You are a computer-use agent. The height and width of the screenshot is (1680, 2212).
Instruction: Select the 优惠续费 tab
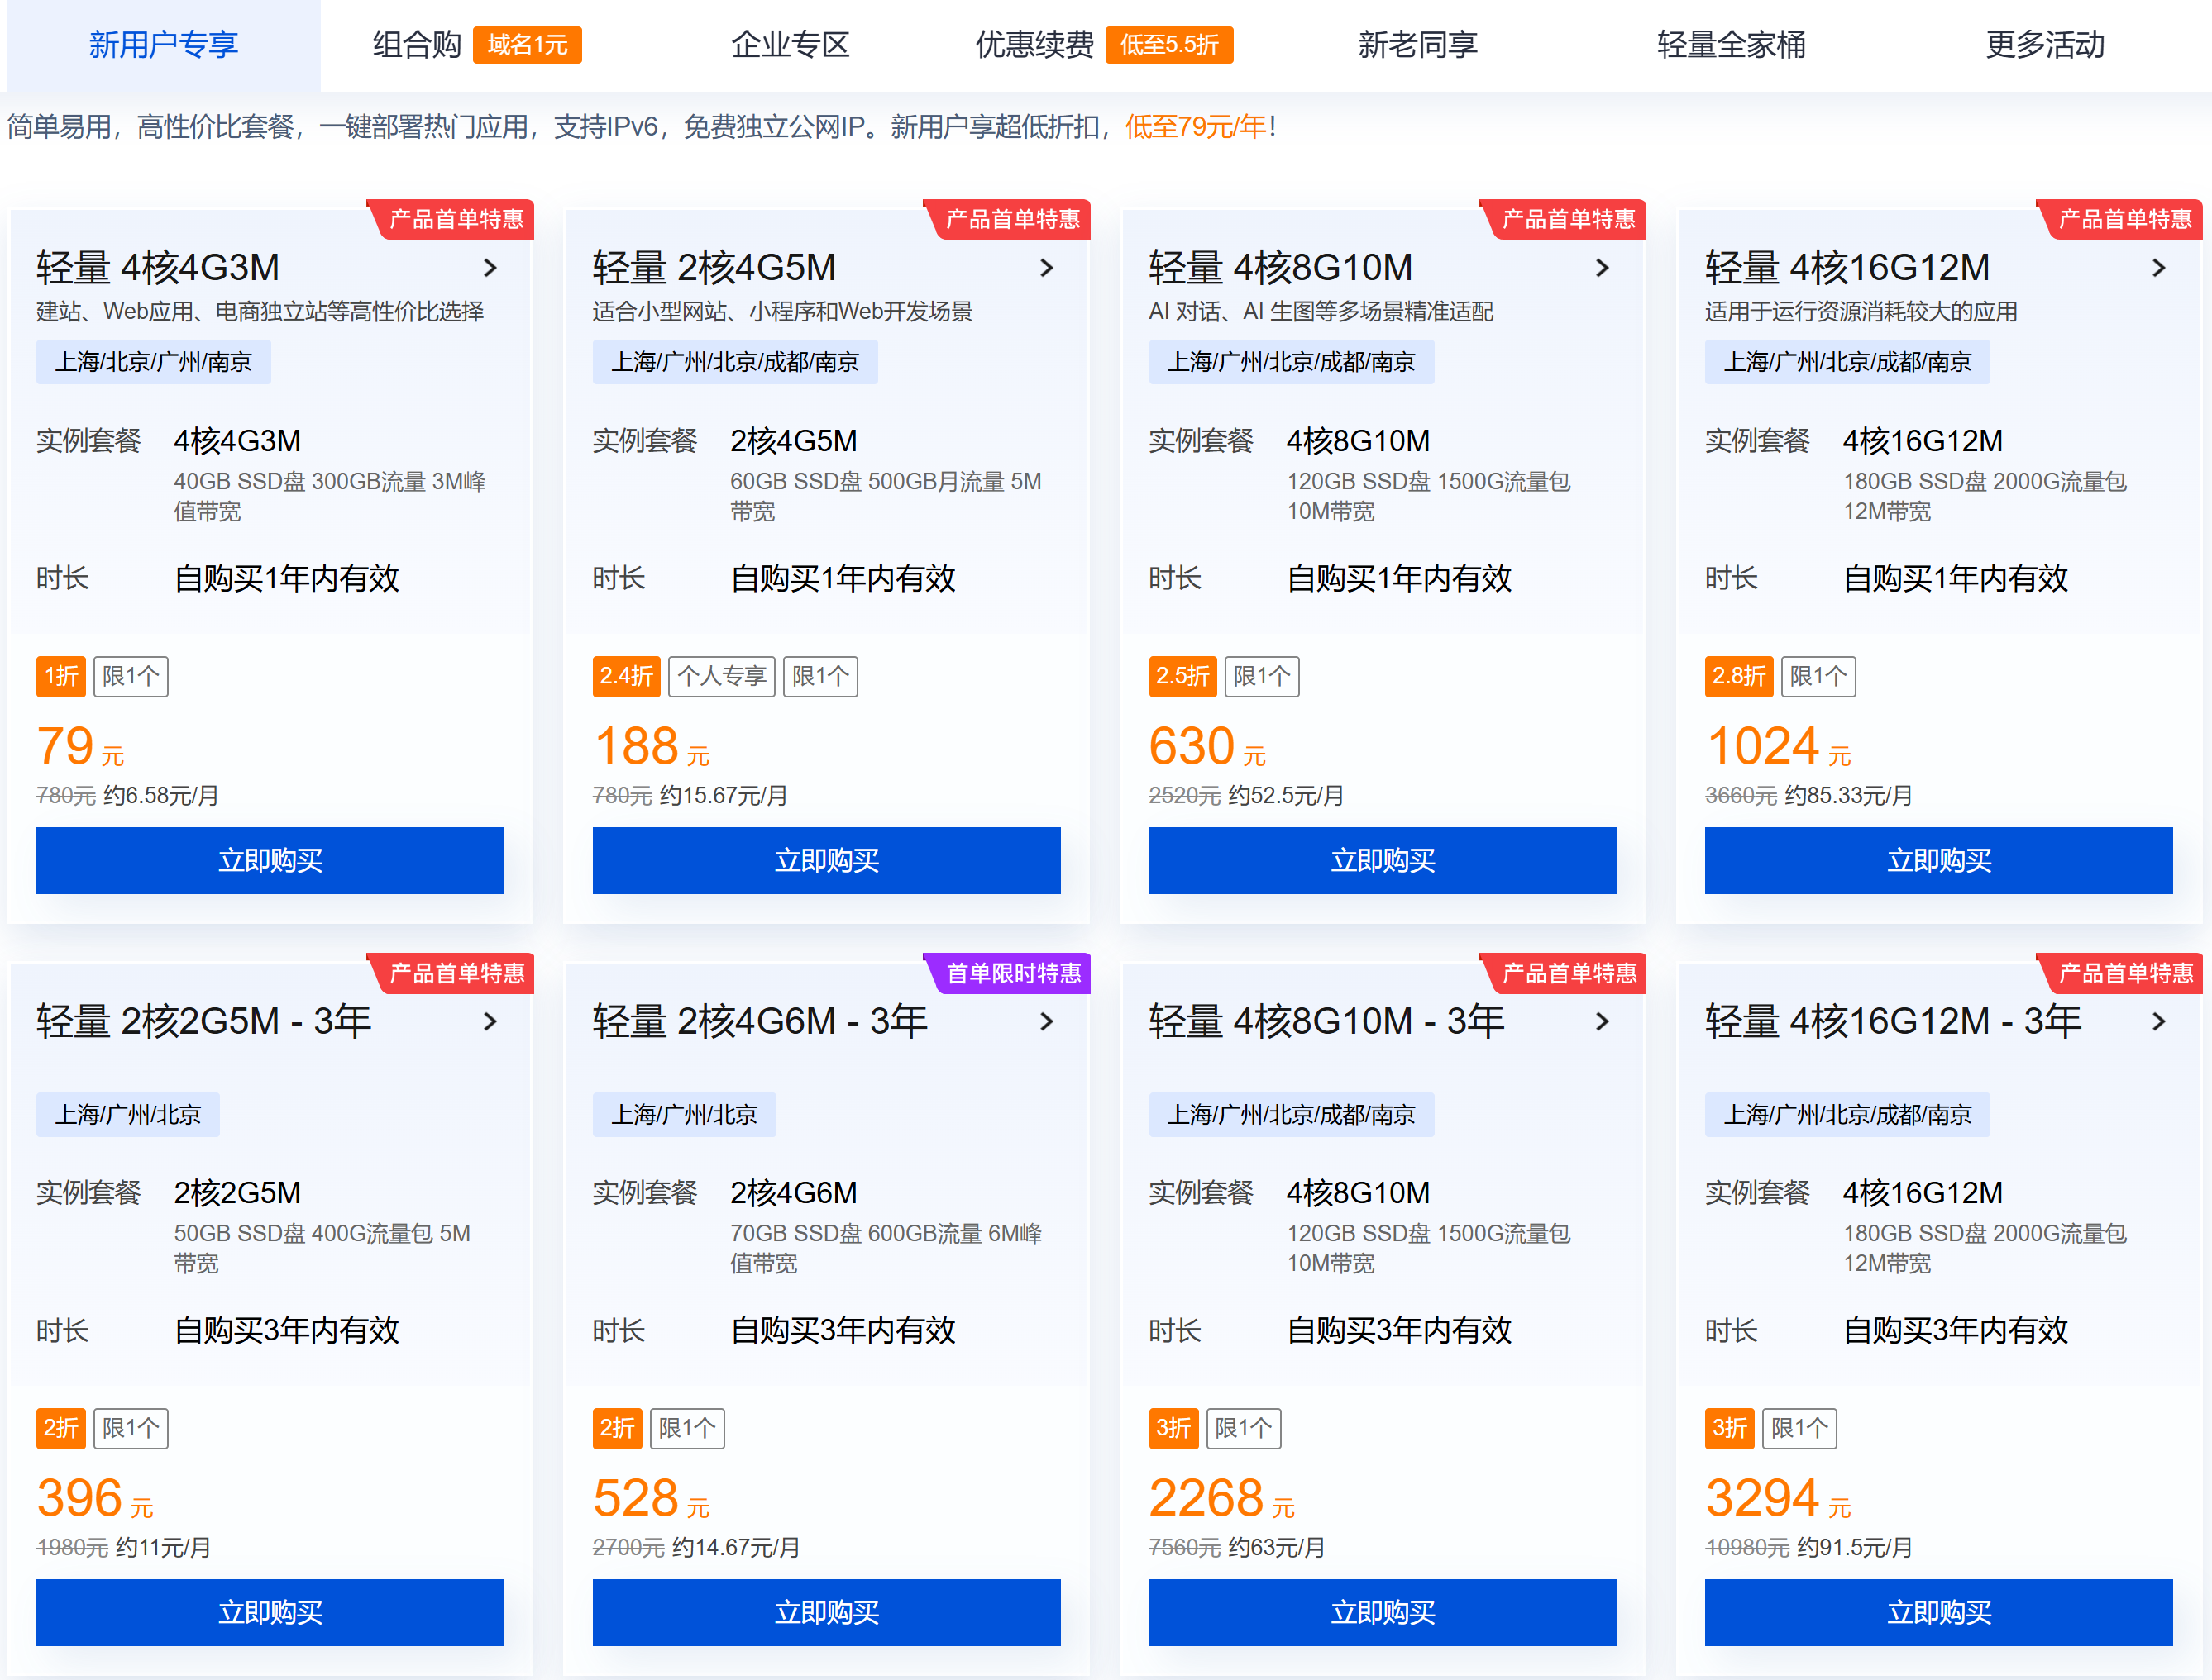1034,45
